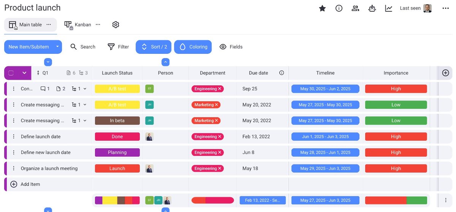The height and width of the screenshot is (212, 456).
Task: Click the Filter button
Action: [x=118, y=47]
